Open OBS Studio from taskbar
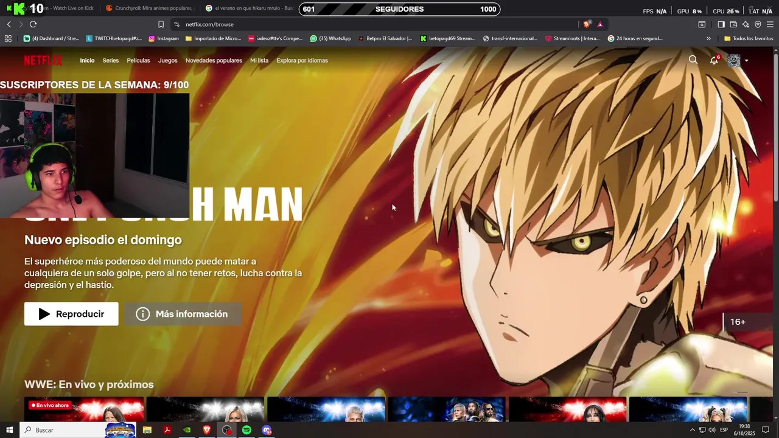Viewport: 779px width, 438px height. pyautogui.click(x=227, y=430)
